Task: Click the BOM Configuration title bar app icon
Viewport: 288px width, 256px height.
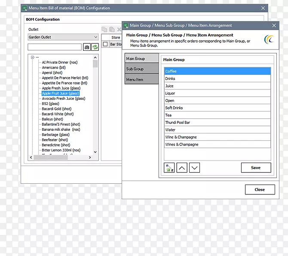Action: [x=25, y=8]
